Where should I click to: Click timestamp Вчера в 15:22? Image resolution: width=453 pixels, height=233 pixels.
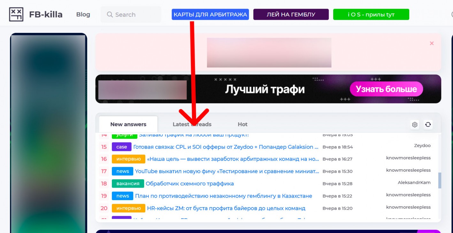[337, 196]
